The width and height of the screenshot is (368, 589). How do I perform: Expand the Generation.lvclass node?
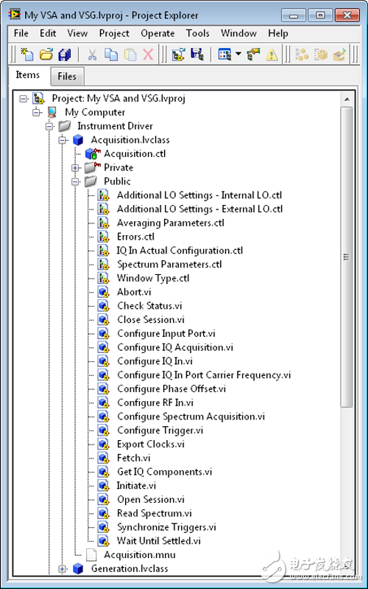click(63, 569)
